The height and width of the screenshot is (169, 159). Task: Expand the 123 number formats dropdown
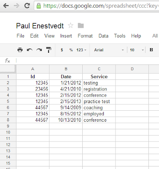(x=81, y=50)
